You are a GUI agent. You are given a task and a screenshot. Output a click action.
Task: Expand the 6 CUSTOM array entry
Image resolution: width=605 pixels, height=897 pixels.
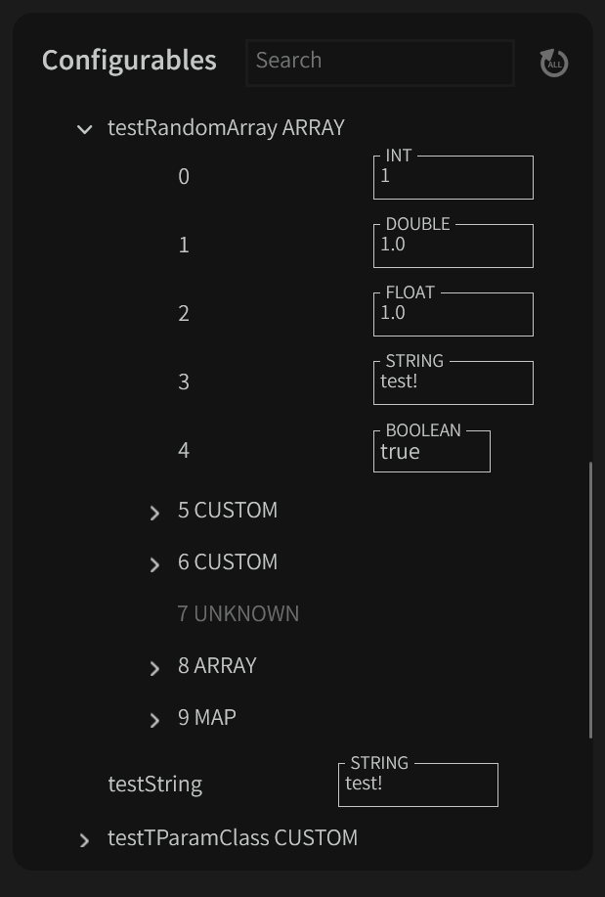[x=154, y=564]
